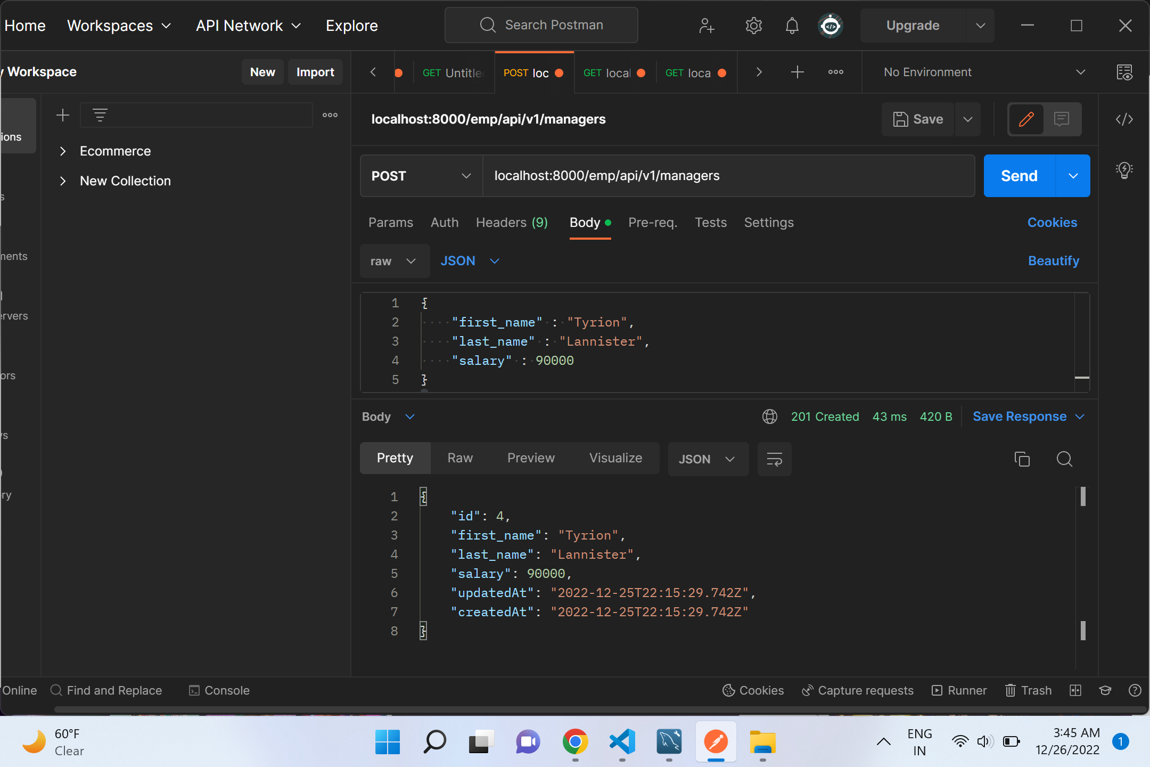Switch to the Raw response view
This screenshot has height=767, width=1150.
pyautogui.click(x=459, y=458)
